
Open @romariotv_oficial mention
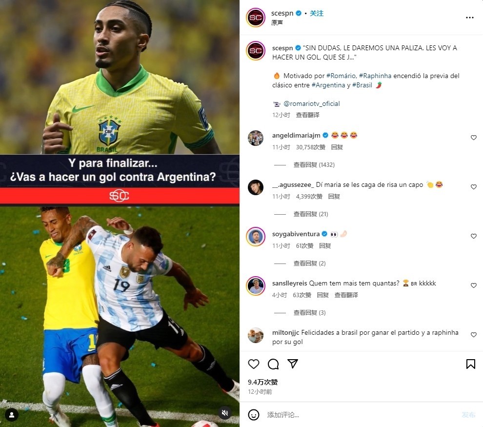point(311,103)
